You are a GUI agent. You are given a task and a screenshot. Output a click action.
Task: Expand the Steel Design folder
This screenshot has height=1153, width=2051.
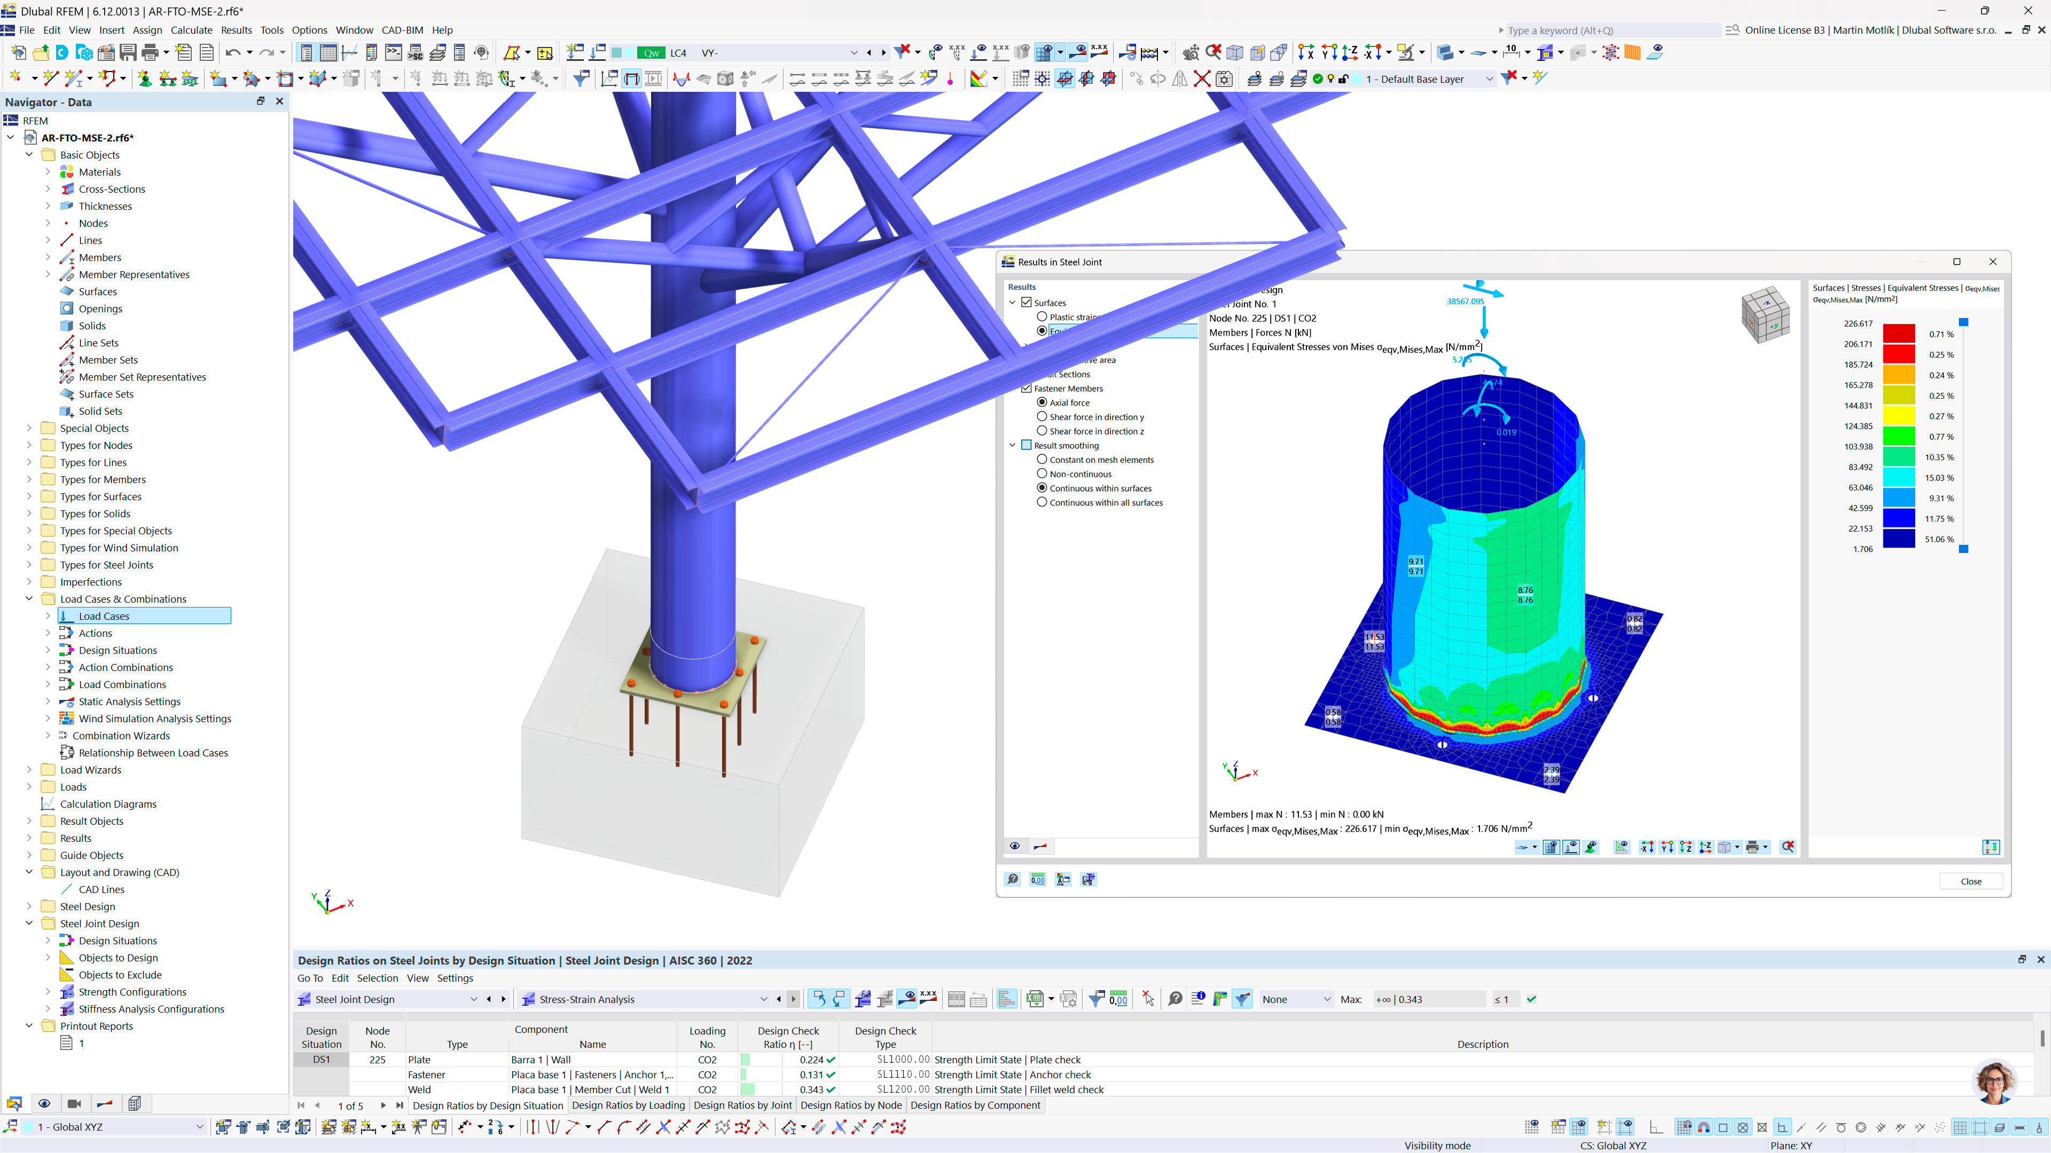(x=29, y=906)
